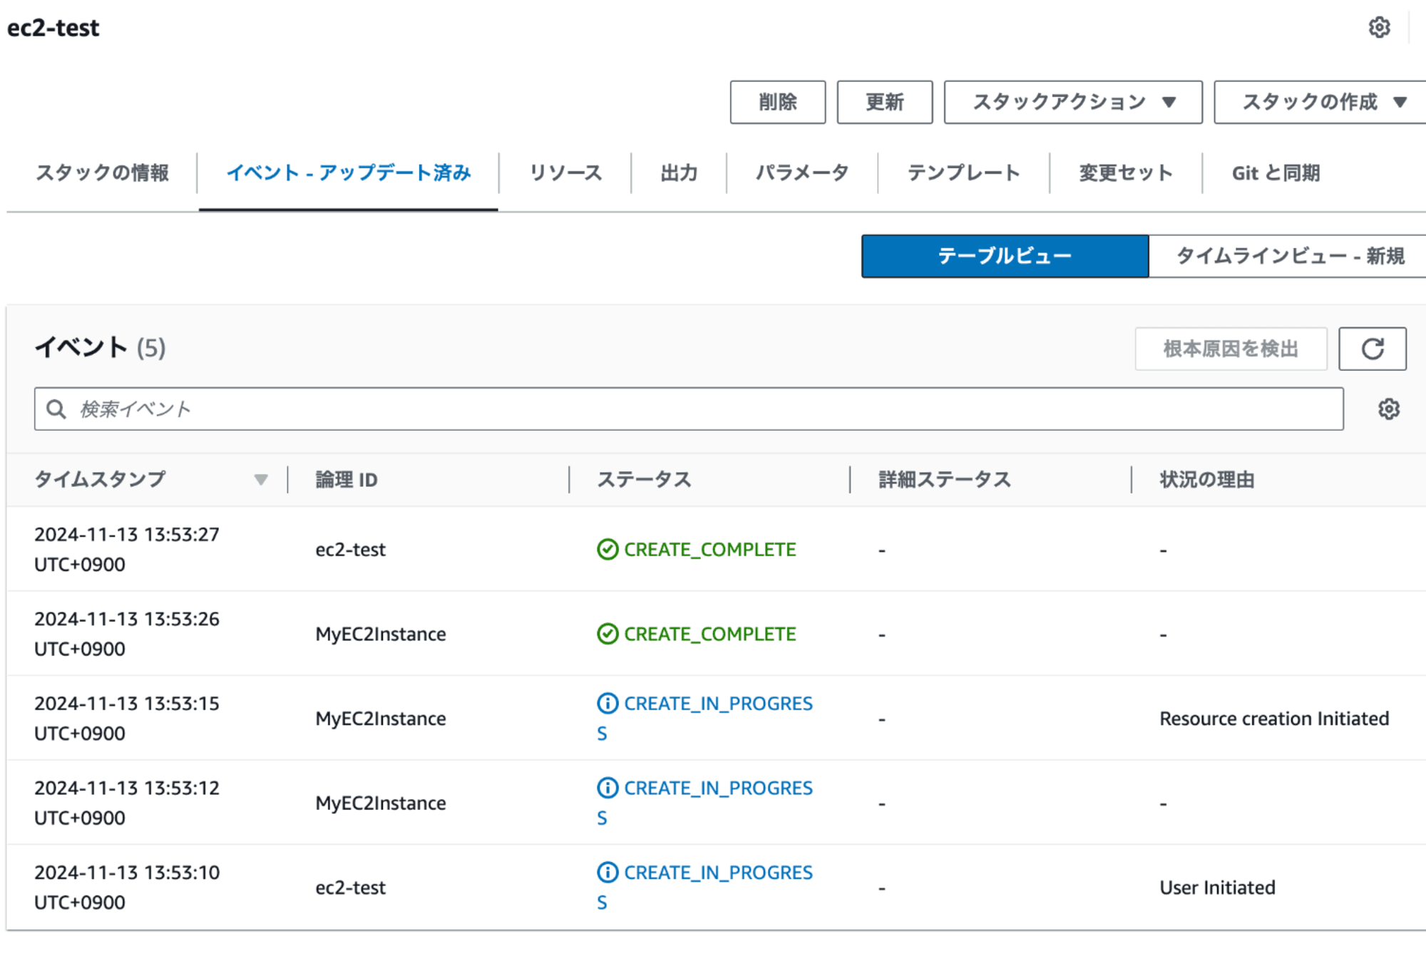The width and height of the screenshot is (1426, 959).
Task: Click green check icon for MyEC2Instance CREATE_COMPLETE
Action: click(607, 634)
